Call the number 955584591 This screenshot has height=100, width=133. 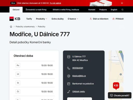pos(78,68)
